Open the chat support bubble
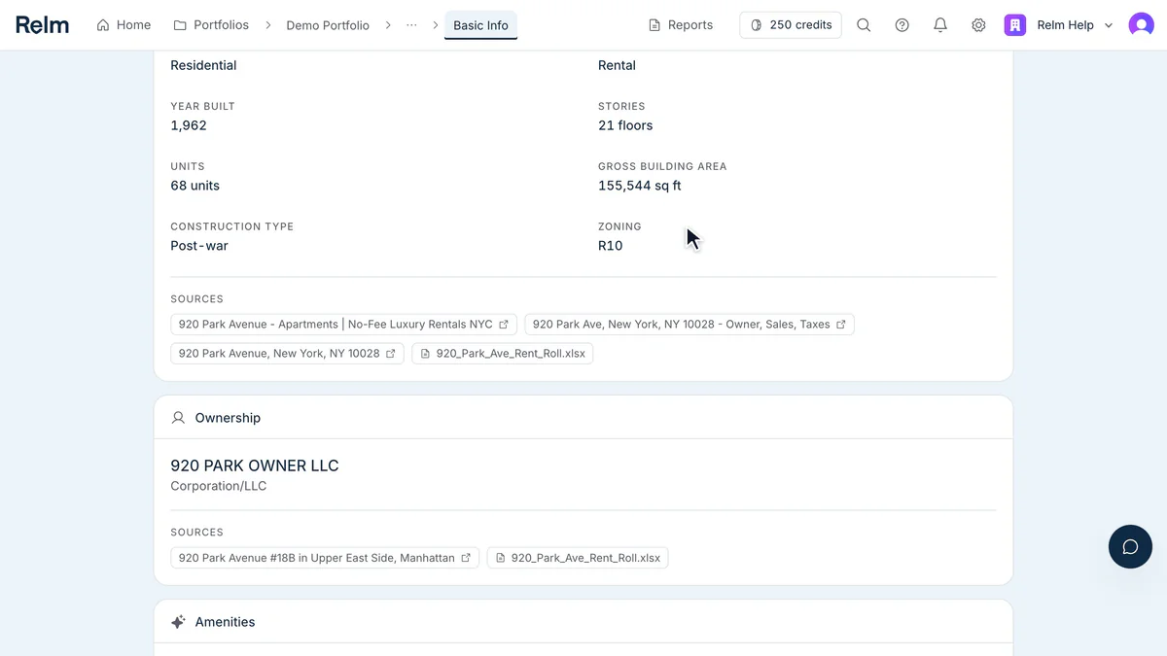Viewport: 1167px width, 656px height. tap(1130, 547)
